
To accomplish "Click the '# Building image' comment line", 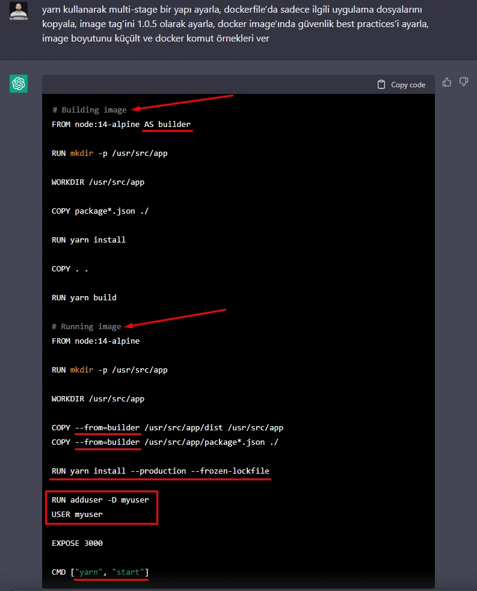I will 89,110.
